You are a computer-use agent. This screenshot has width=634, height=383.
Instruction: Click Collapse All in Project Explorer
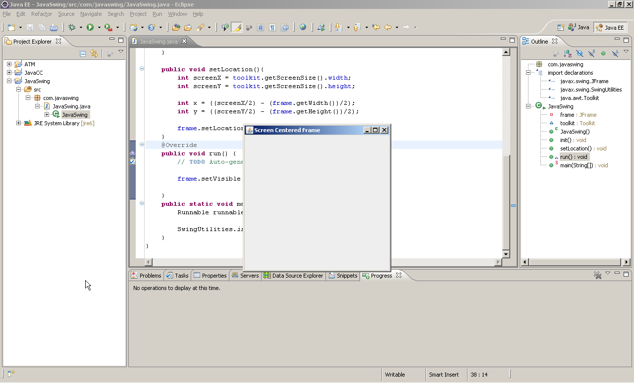point(83,53)
